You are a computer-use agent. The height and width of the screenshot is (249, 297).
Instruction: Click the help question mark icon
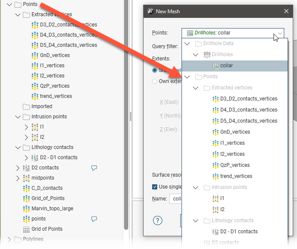coord(158,220)
